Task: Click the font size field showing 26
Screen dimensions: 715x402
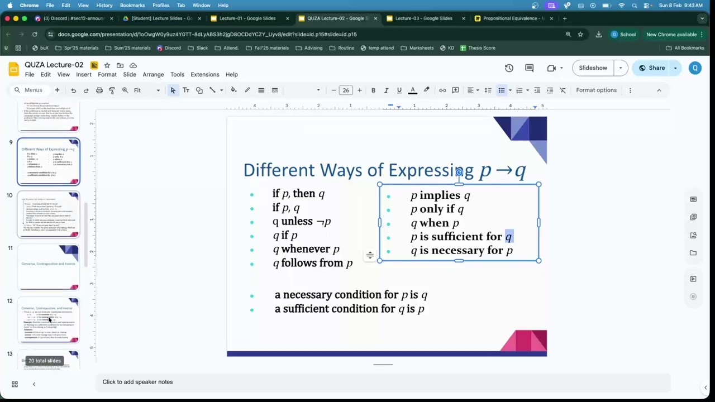Action: point(346,90)
